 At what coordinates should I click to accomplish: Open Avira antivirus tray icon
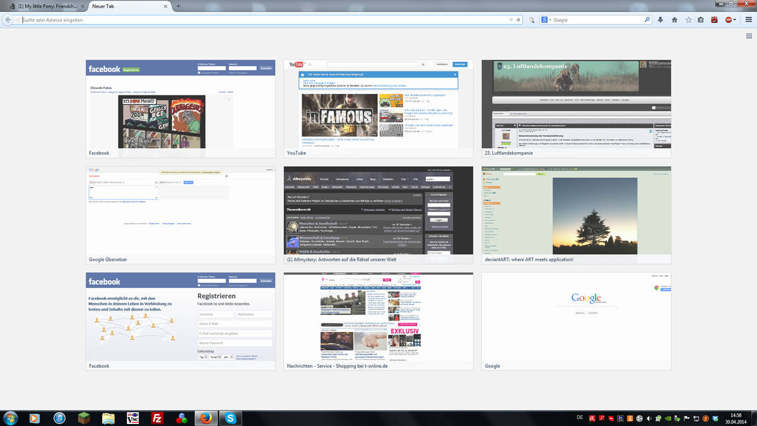[x=592, y=418]
